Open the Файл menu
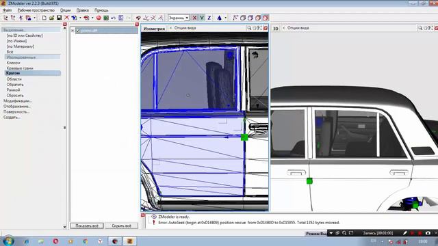 pyautogui.click(x=8, y=10)
